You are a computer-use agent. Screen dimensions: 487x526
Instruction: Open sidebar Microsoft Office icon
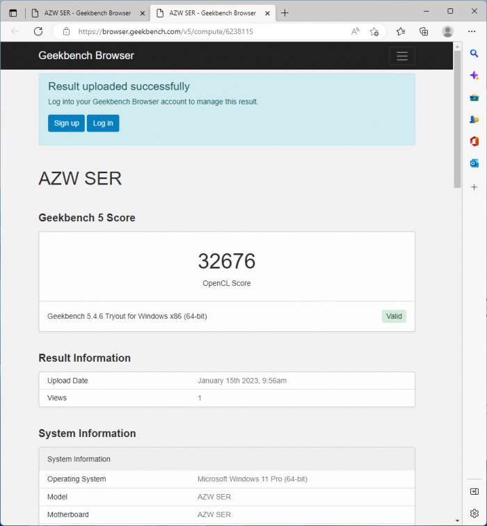point(474,141)
